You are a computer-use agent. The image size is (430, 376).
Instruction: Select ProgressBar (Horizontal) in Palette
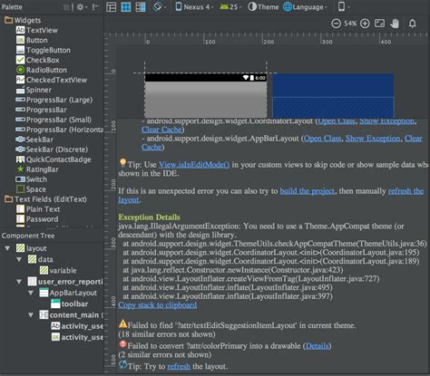(59, 130)
